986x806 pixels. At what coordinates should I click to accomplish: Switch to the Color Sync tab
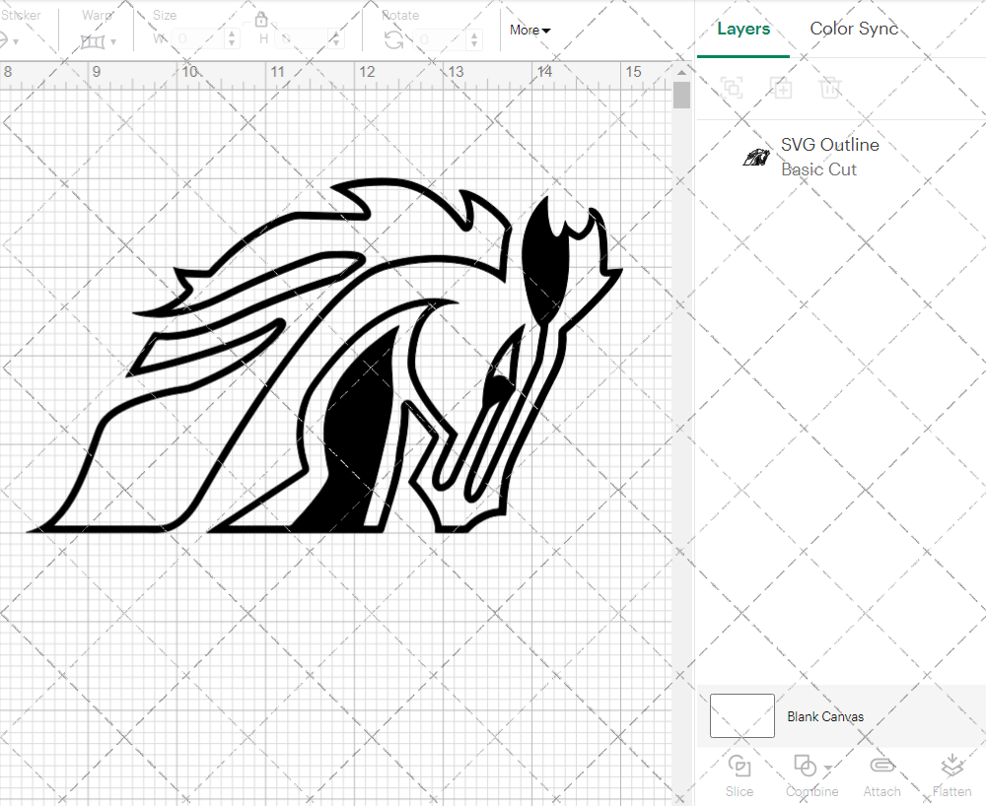coord(854,29)
